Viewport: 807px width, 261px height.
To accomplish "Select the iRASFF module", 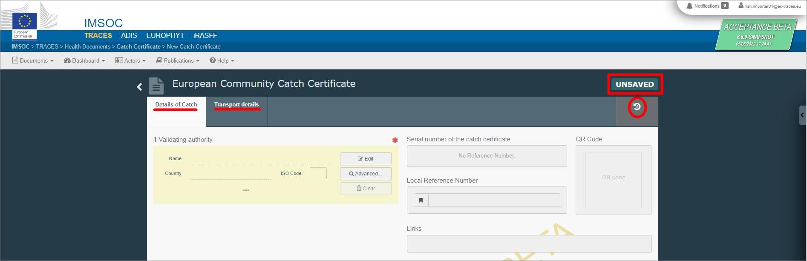I will click(205, 35).
